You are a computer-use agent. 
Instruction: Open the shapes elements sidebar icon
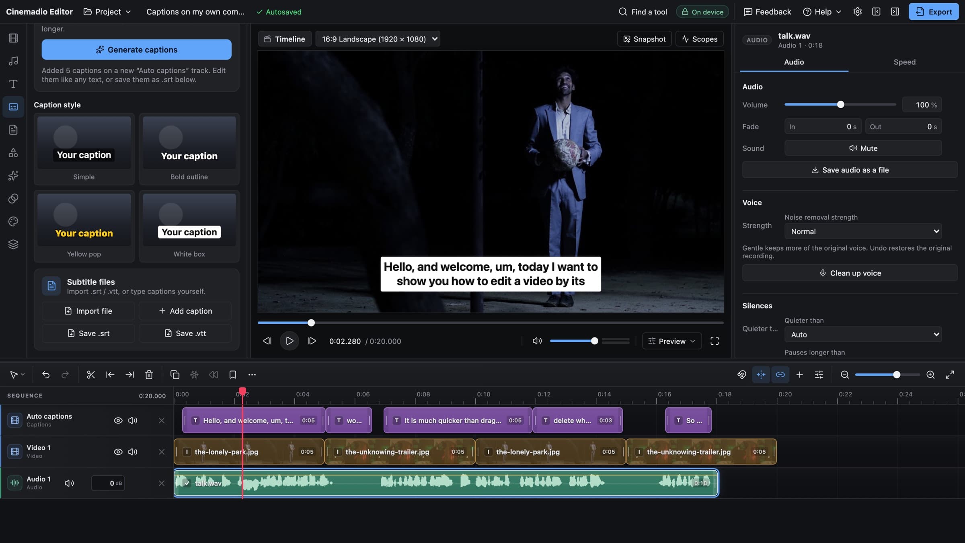pos(13,153)
